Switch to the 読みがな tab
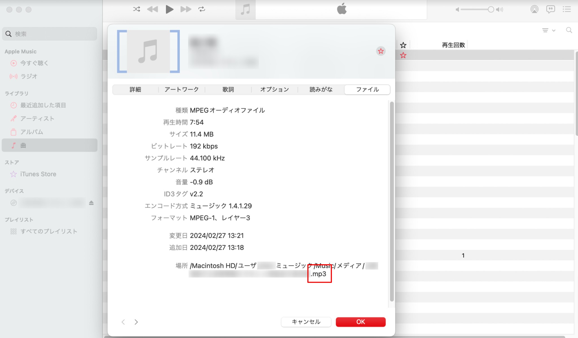 pos(321,90)
